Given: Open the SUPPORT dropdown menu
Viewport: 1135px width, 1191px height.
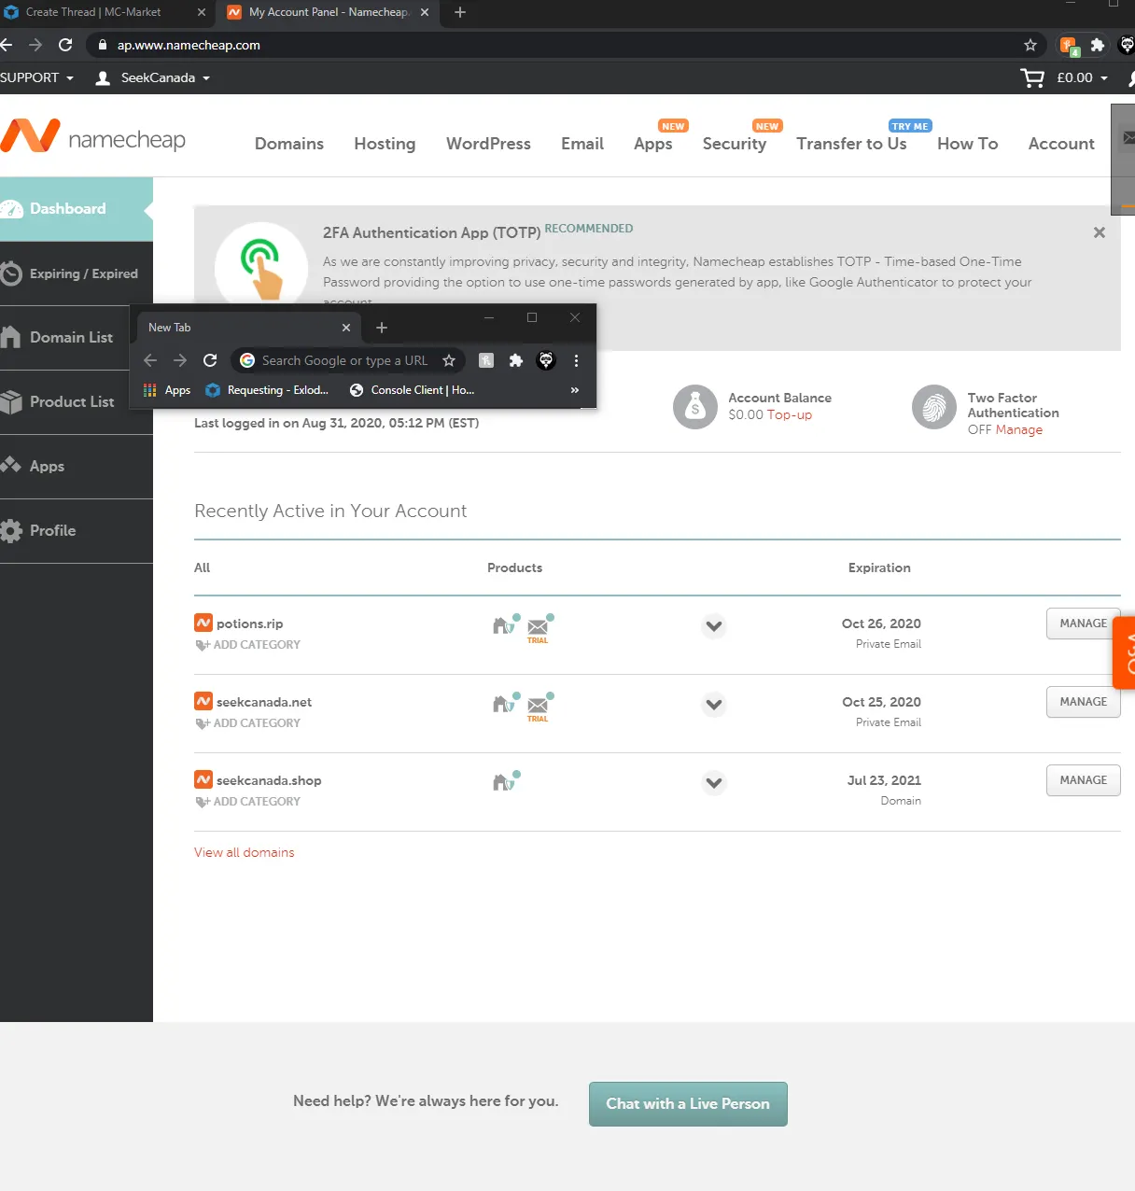Looking at the screenshot, I should pos(36,78).
